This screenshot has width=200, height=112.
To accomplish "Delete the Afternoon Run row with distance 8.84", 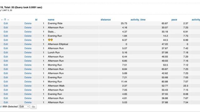I will pos(28,69).
